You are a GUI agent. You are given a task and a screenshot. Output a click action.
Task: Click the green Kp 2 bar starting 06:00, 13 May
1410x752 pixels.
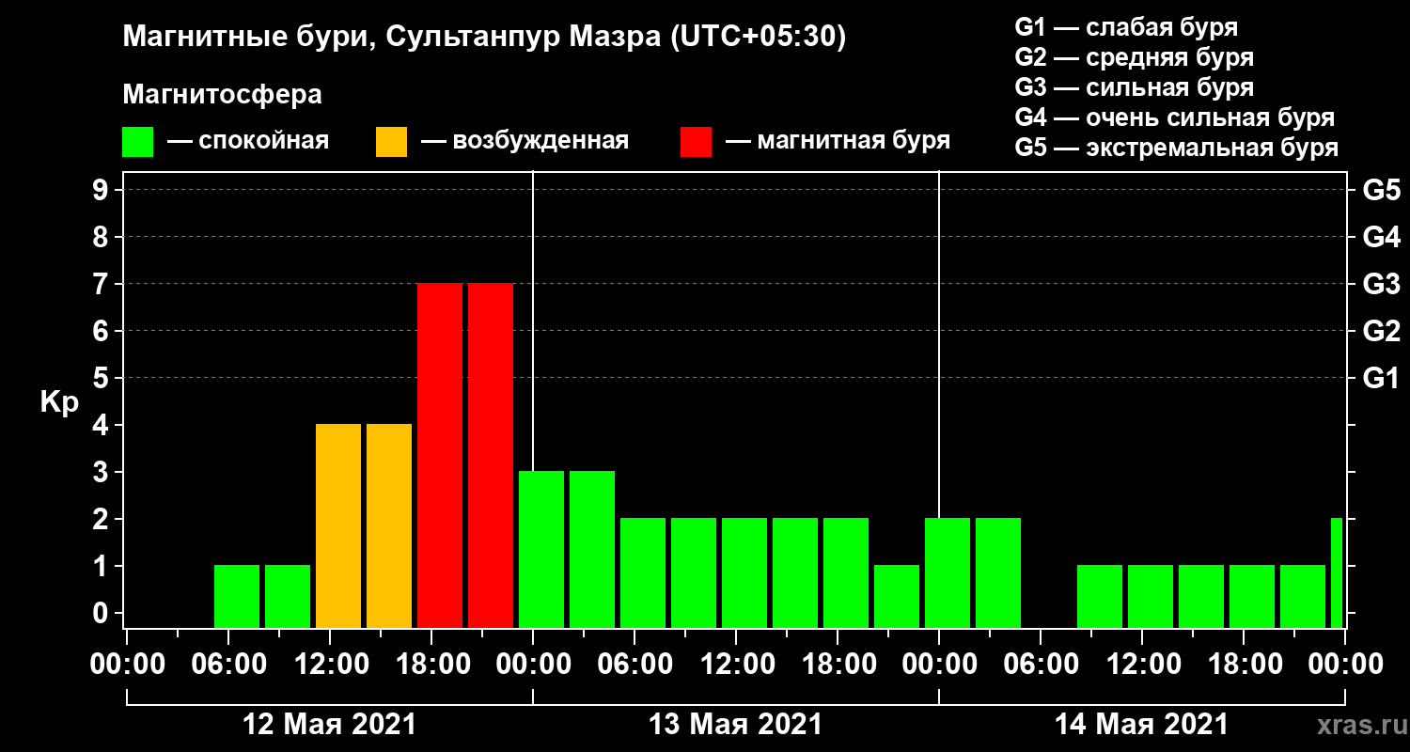pyautogui.click(x=643, y=572)
